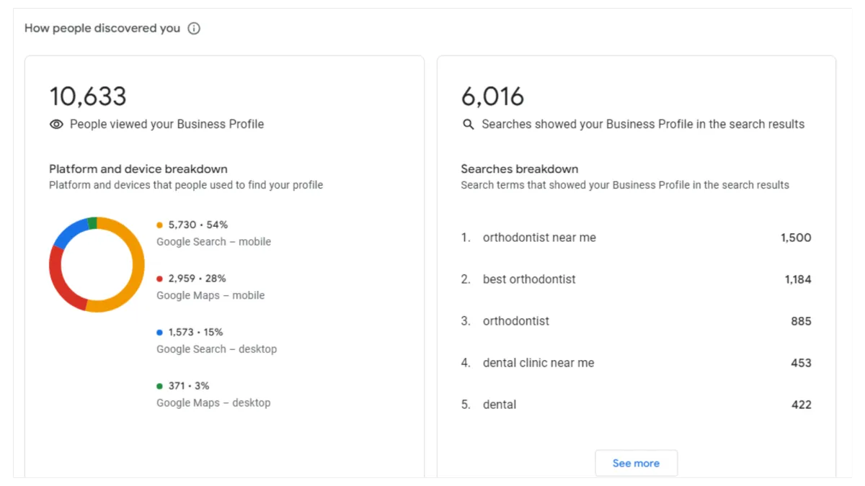Image resolution: width=865 pixels, height=486 pixels.
Task: Select the 'best orthodontist' search term
Action: (529, 279)
